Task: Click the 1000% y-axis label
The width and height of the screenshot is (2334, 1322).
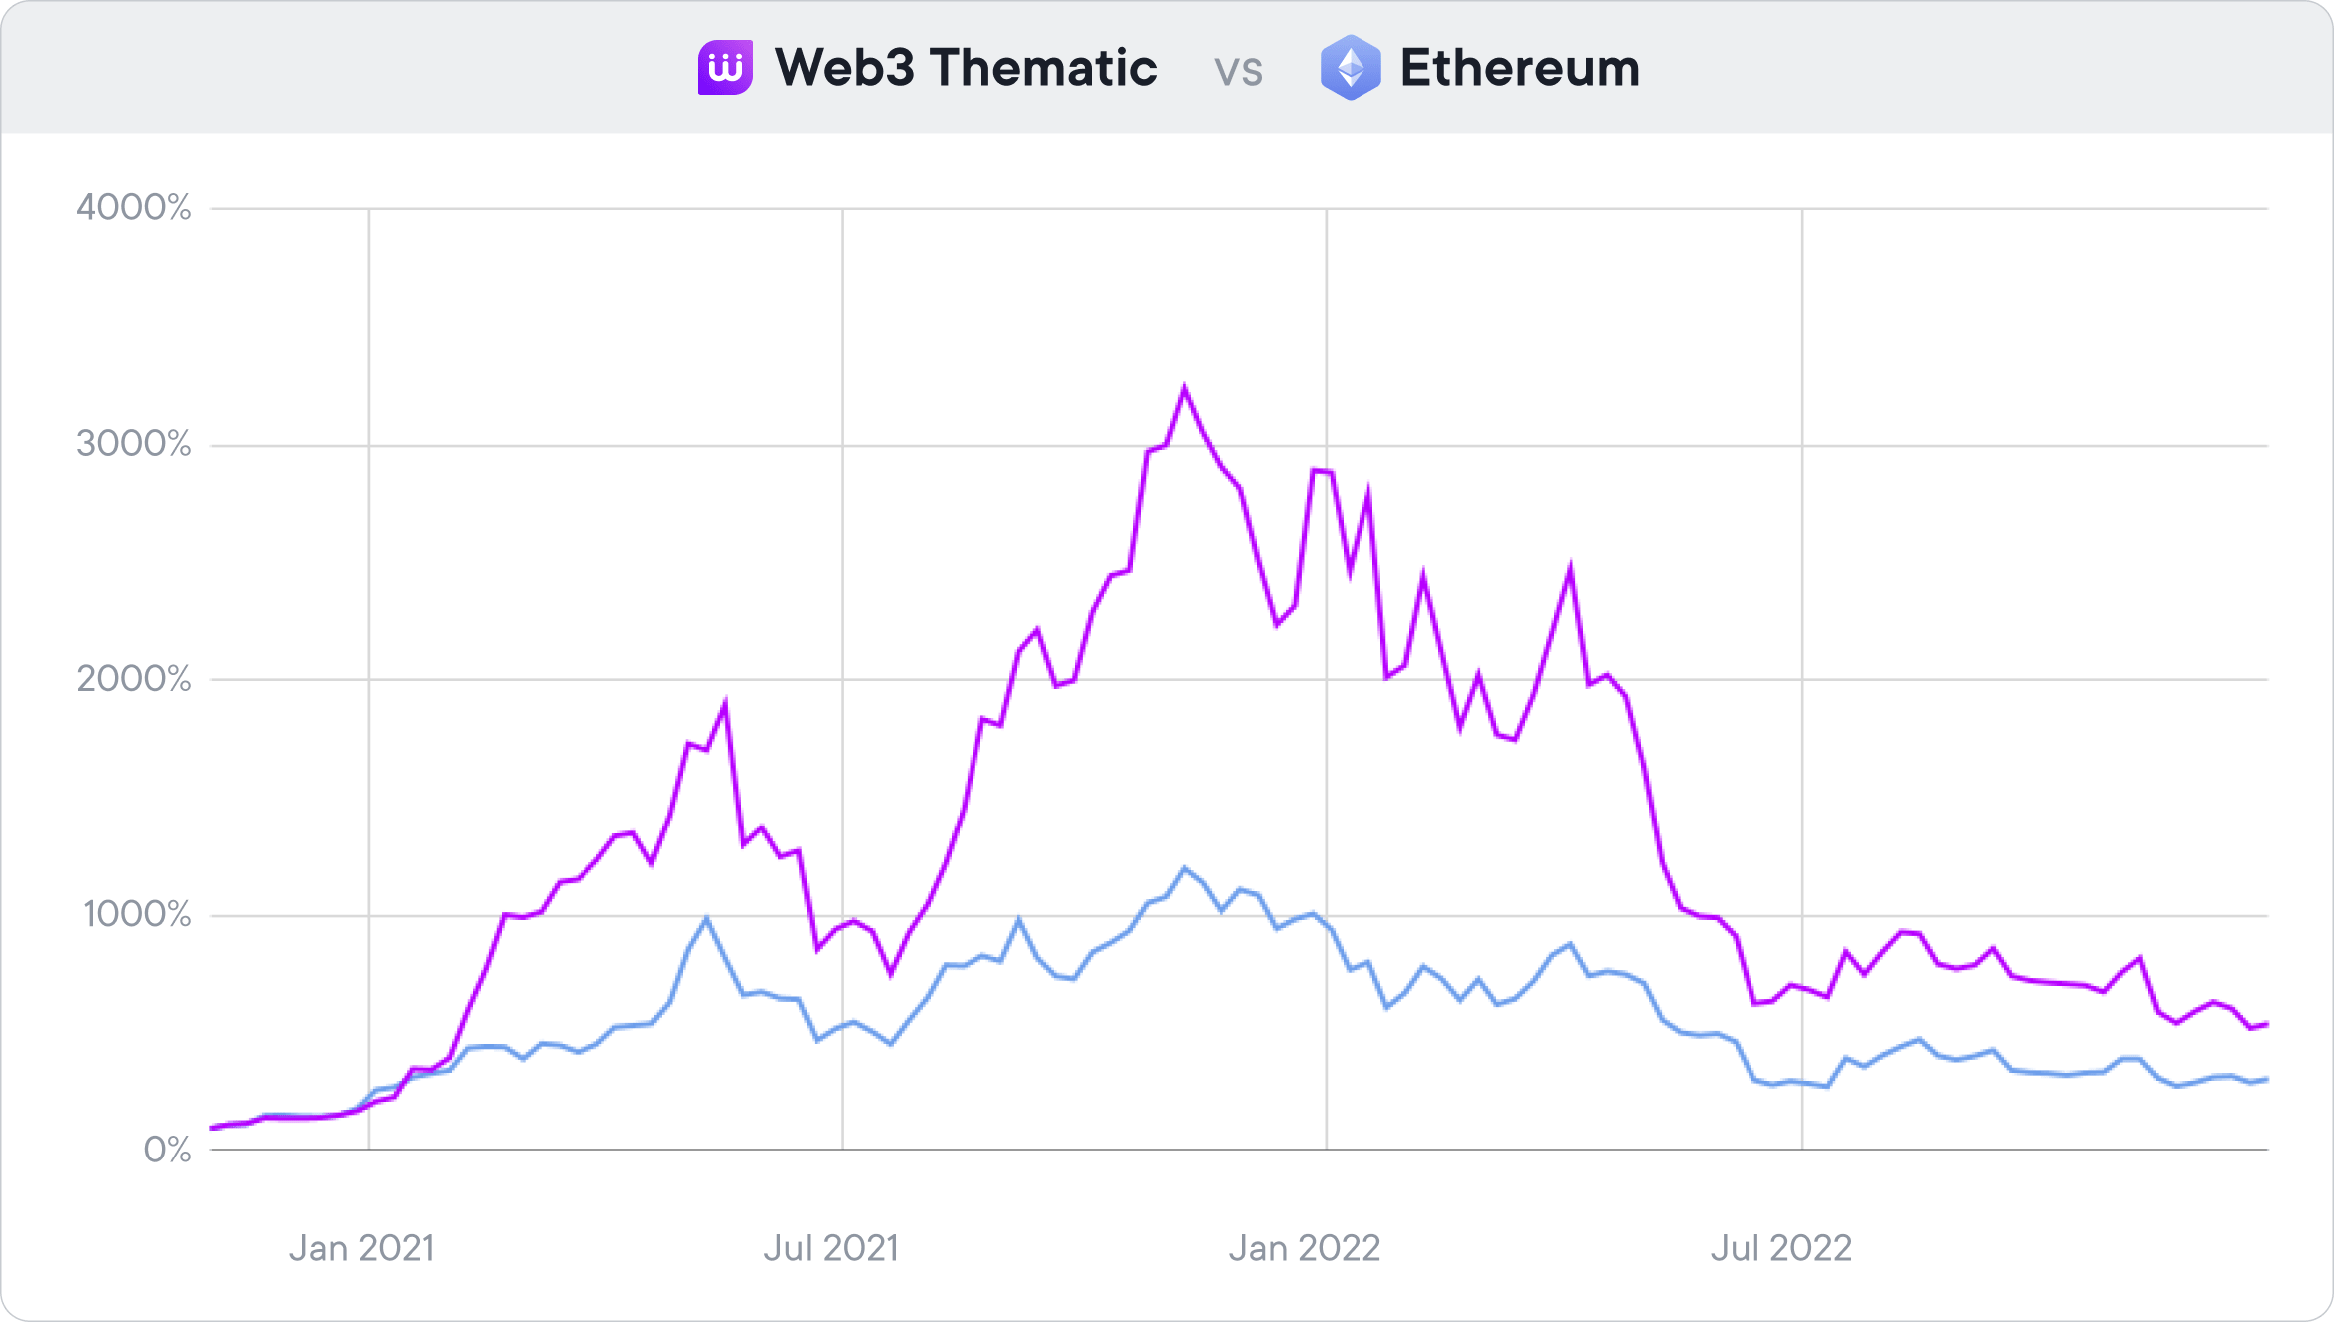Action: (x=137, y=914)
